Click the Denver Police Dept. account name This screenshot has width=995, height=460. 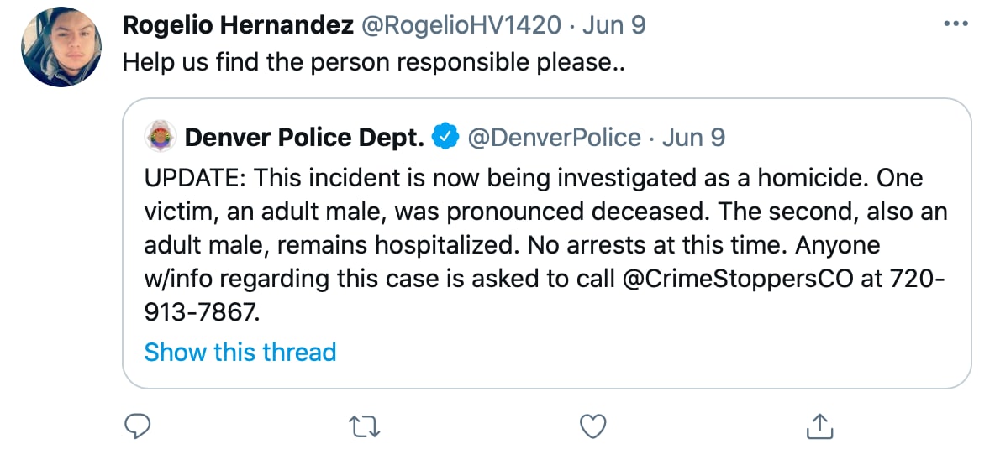pyautogui.click(x=304, y=137)
